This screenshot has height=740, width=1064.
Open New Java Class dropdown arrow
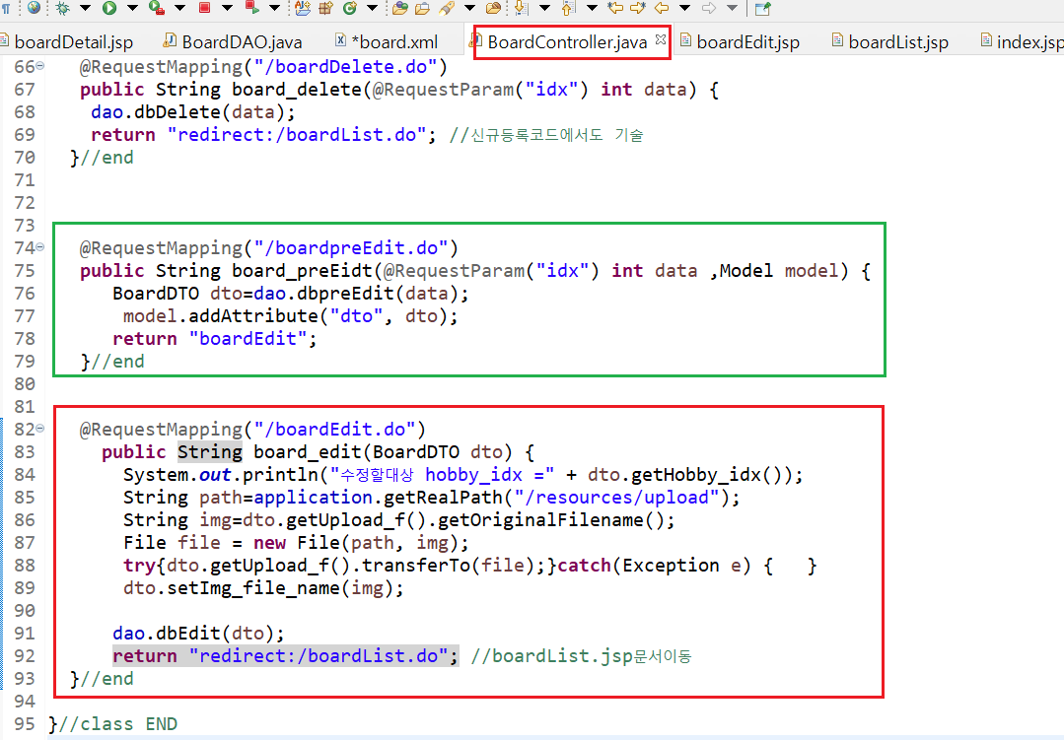point(373,8)
